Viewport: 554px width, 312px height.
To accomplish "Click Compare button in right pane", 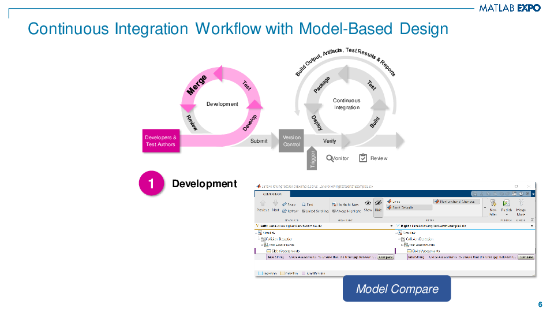I will point(526,257).
